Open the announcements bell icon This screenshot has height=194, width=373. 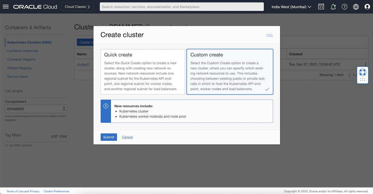(333, 7)
